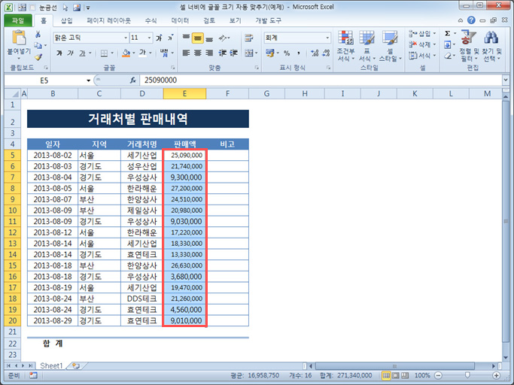Viewport: 514px width, 385px height.
Task: Open the Font group dialog launcher
Action: click(x=172, y=68)
